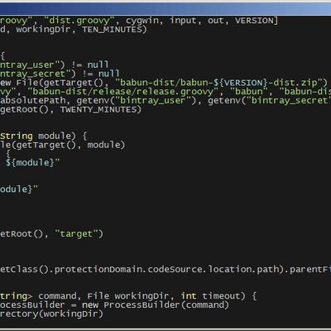This screenshot has height=331, width=331.
Task: Click the absolutePath text
Action: pyautogui.click(x=33, y=101)
